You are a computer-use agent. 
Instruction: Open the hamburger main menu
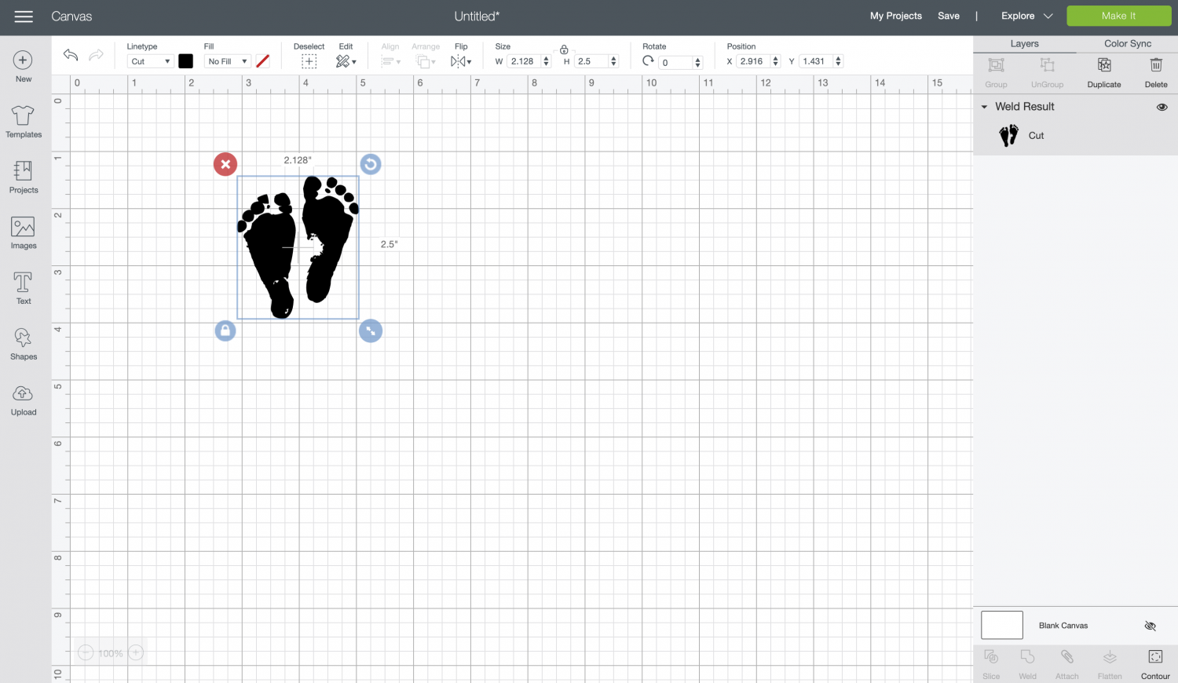(24, 16)
